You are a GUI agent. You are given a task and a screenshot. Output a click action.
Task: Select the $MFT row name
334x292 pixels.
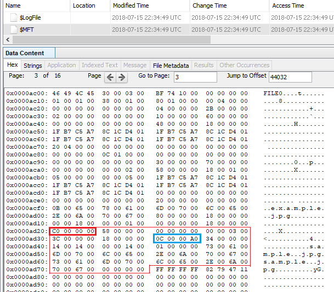27,30
